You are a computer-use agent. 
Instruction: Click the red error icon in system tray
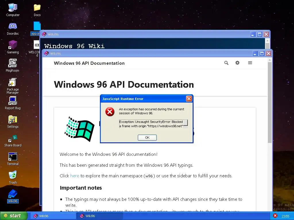(275, 216)
